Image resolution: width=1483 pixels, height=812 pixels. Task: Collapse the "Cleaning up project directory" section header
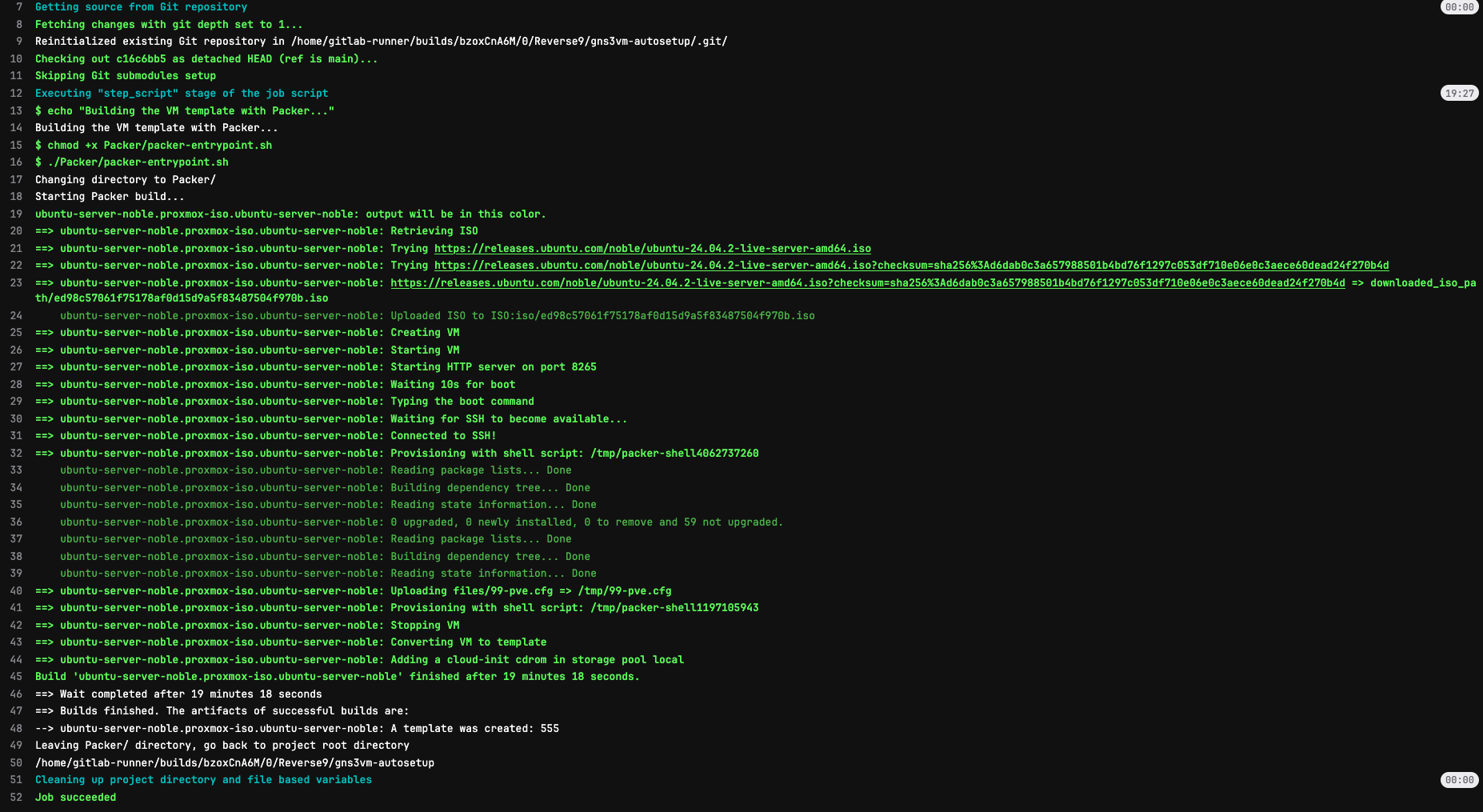pos(203,780)
